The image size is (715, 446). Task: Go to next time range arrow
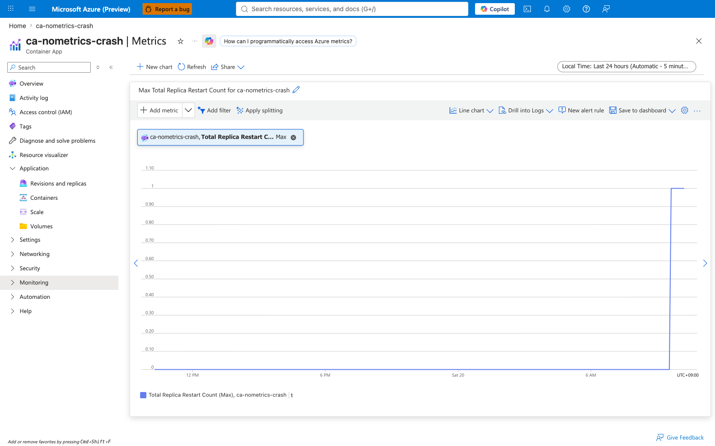click(x=705, y=263)
